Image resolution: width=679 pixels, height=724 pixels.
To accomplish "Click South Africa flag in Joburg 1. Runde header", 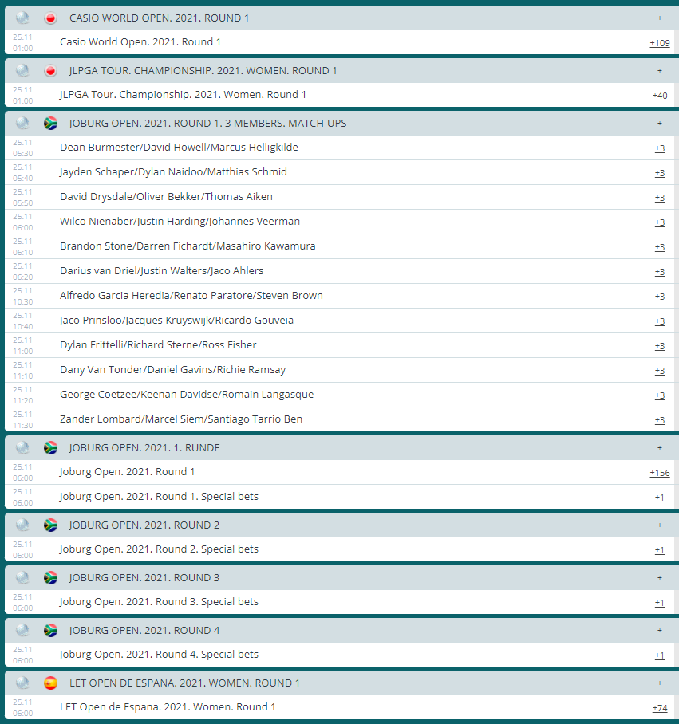I will pos(50,448).
